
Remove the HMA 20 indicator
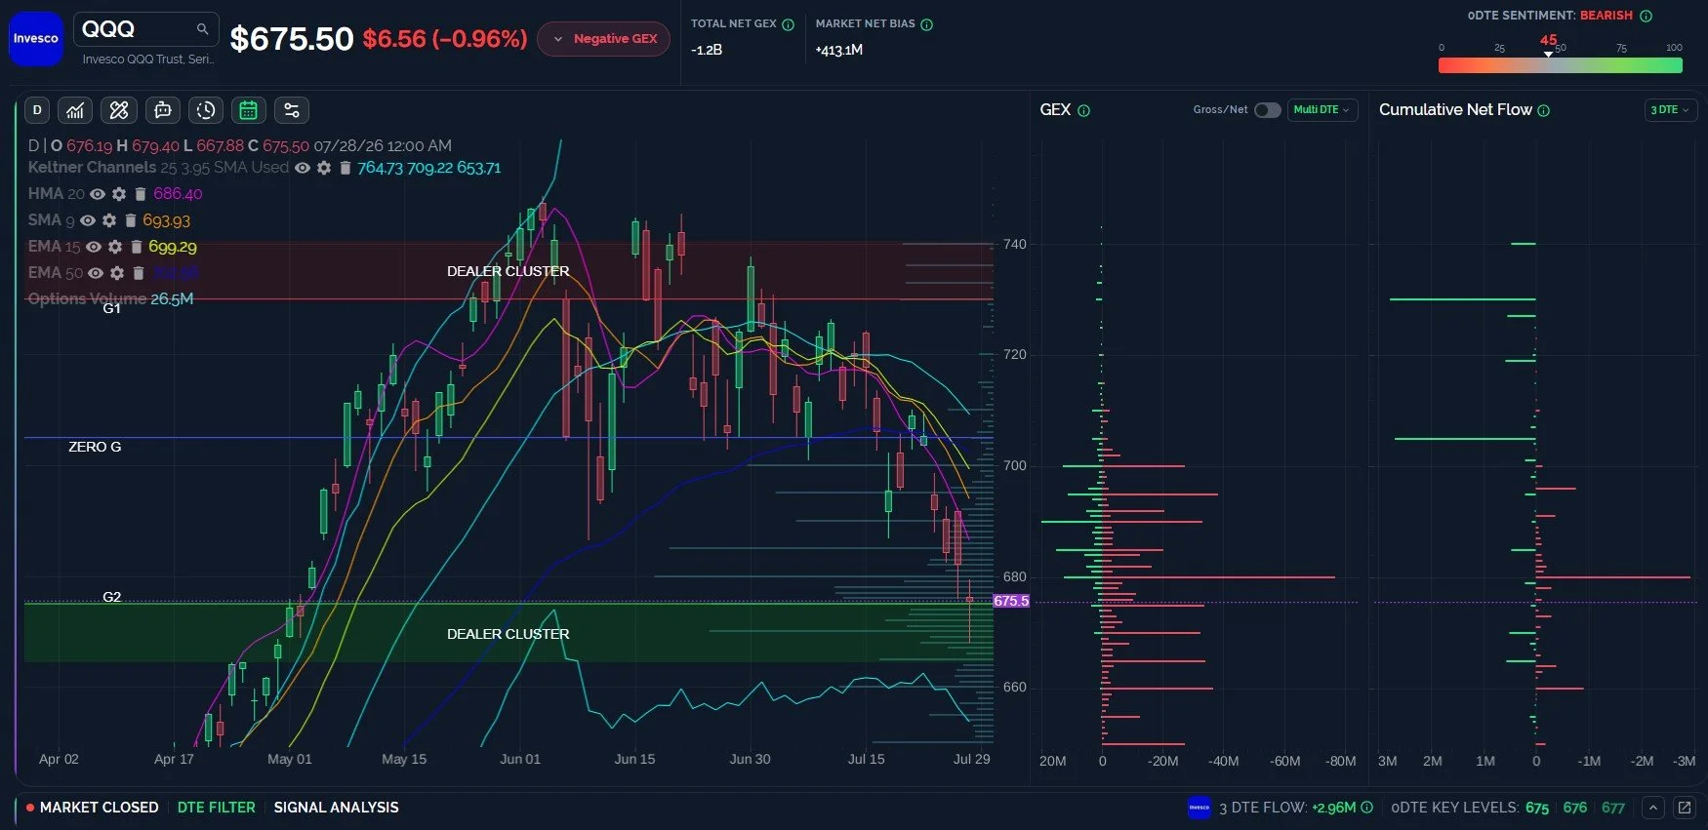pyautogui.click(x=140, y=194)
